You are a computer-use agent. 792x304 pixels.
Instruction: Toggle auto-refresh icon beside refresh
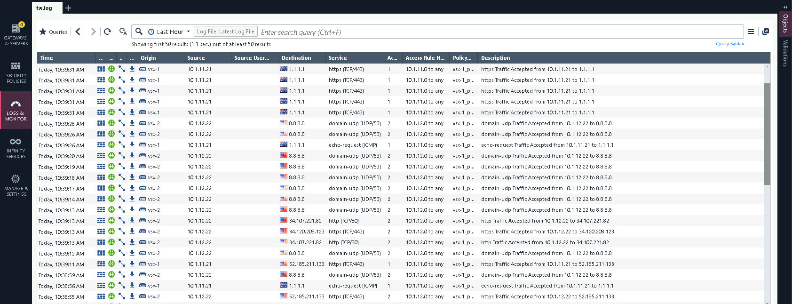[x=123, y=32]
